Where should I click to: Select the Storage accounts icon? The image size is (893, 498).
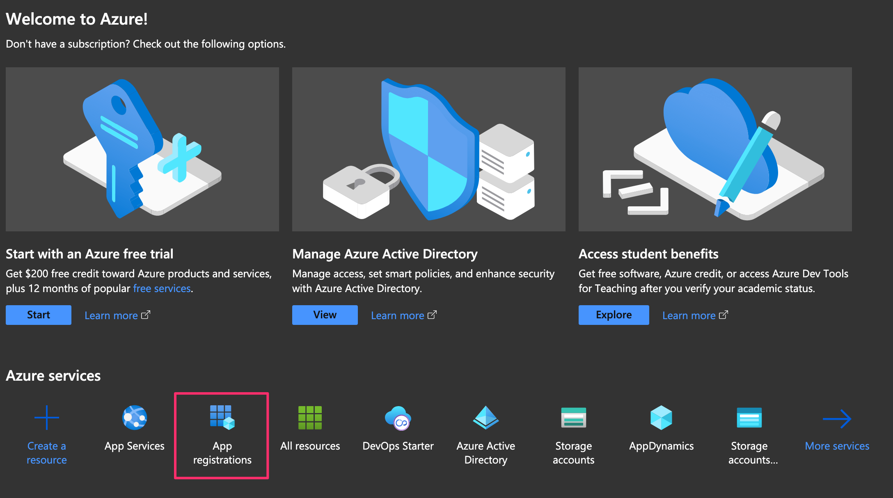(573, 418)
